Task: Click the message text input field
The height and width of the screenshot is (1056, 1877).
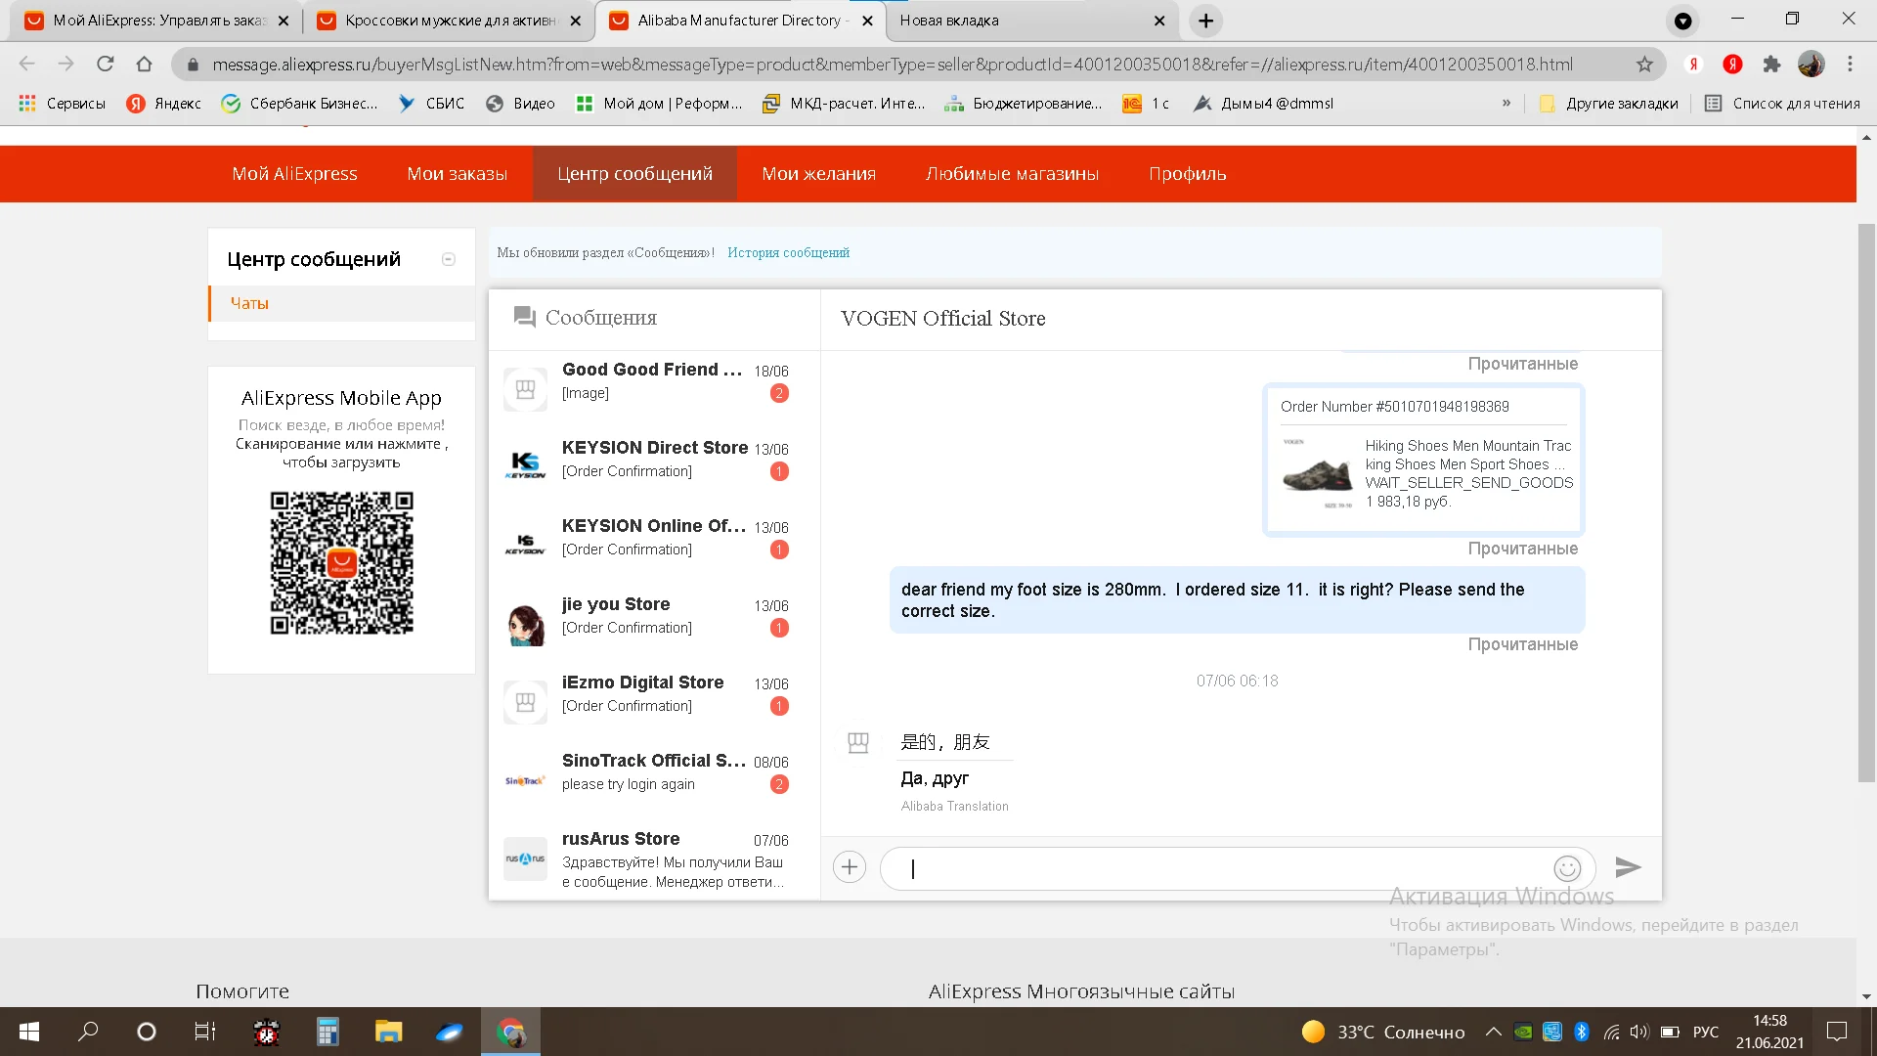Action: (1212, 868)
